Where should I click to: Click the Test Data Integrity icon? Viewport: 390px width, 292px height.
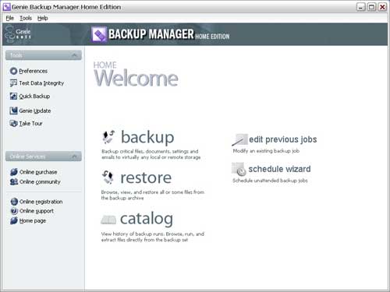coord(13,83)
